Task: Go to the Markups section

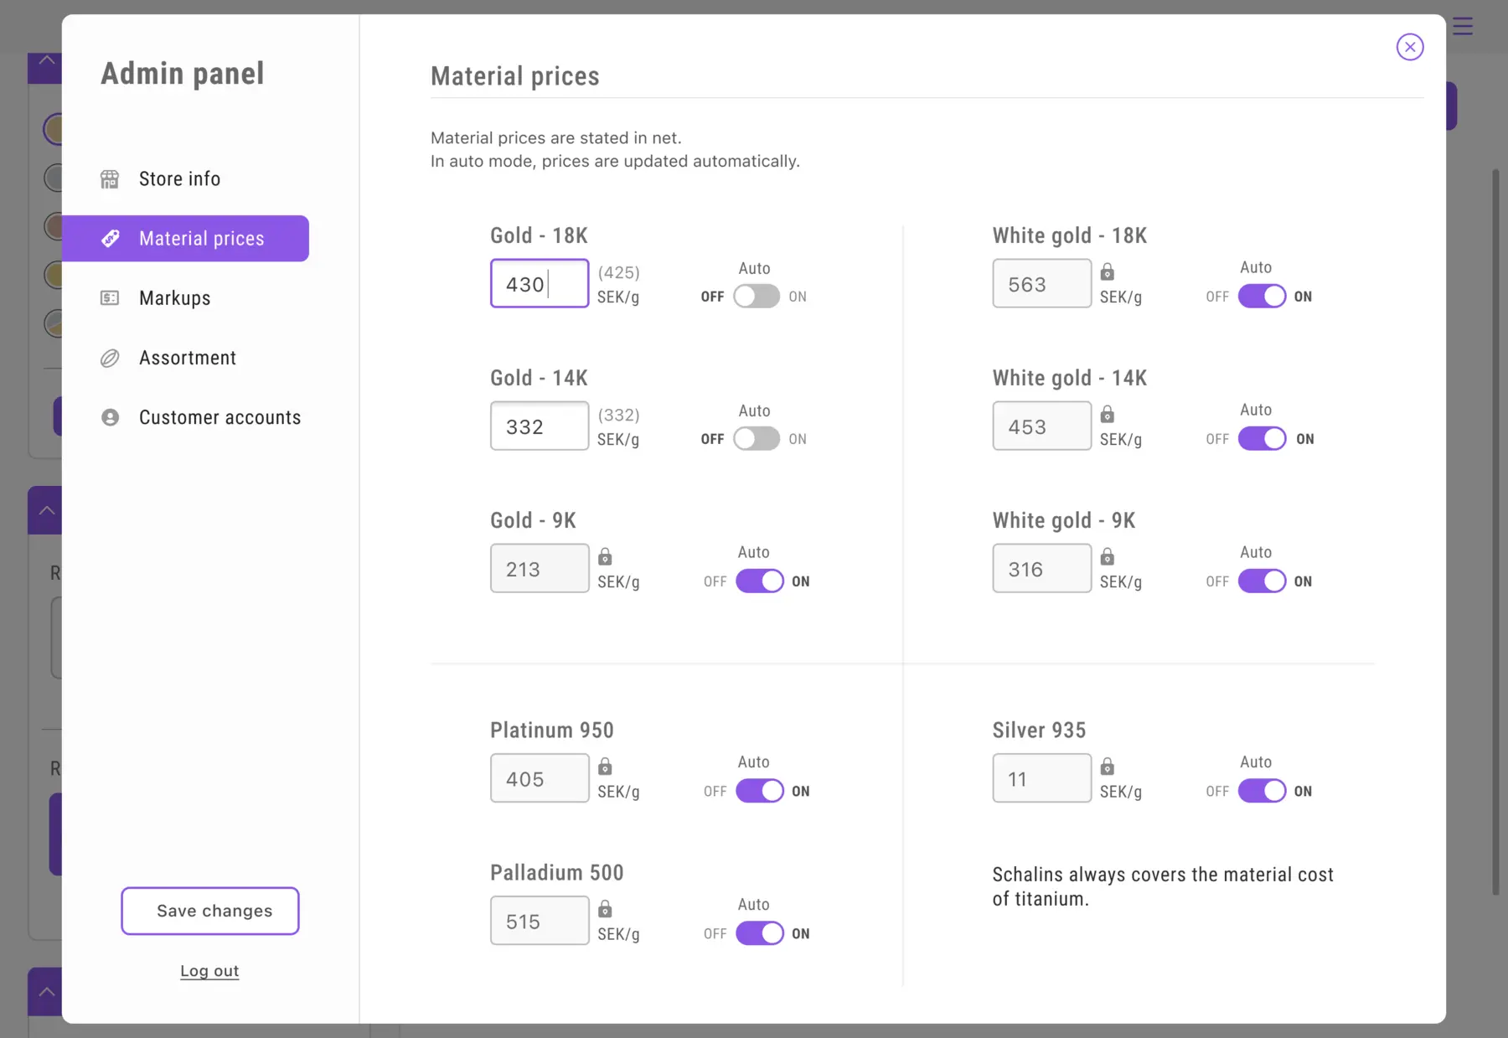Action: (174, 298)
